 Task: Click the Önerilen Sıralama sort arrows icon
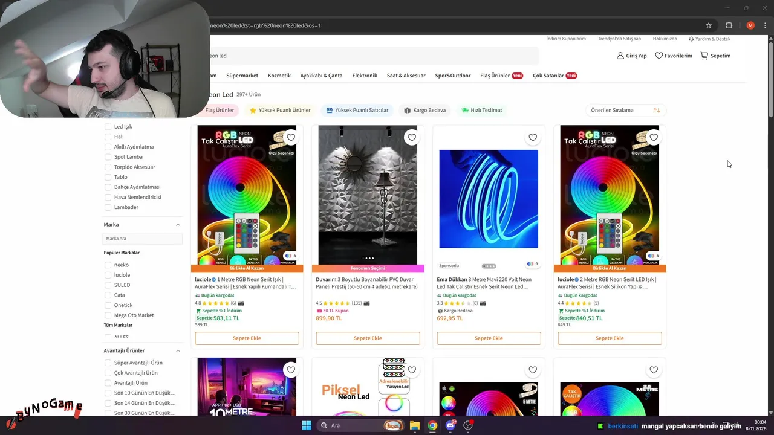[657, 110]
